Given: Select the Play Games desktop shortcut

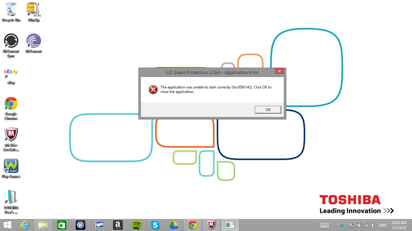Looking at the screenshot, I should [11, 168].
